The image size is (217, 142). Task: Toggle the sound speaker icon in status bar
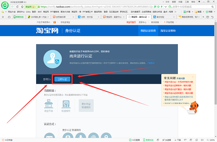tap(202, 140)
